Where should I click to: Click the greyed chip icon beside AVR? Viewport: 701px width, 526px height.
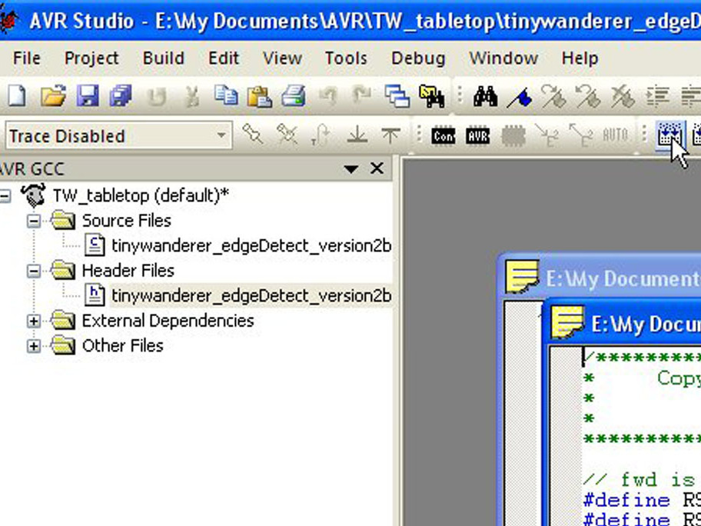(x=513, y=135)
